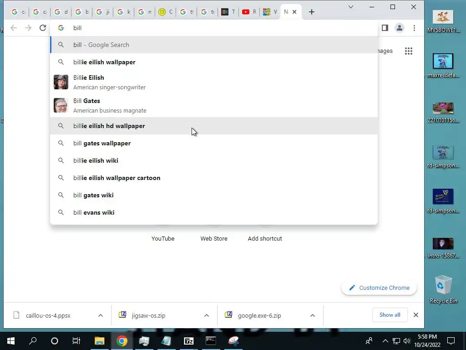Open 7-Zip from the taskbar

click(x=189, y=340)
